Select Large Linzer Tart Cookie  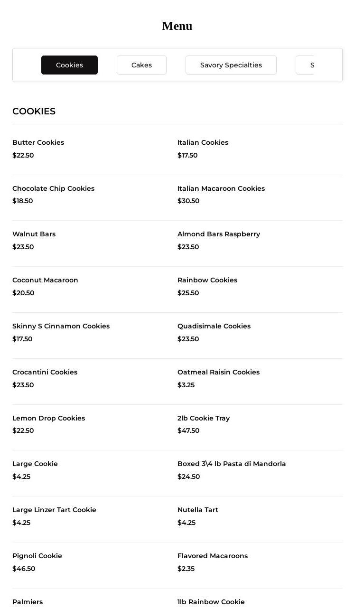point(54,510)
